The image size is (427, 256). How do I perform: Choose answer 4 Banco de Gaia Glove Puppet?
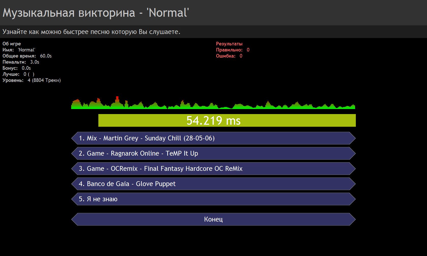pyautogui.click(x=213, y=184)
